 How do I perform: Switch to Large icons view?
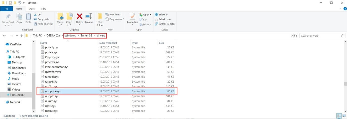[344, 116]
